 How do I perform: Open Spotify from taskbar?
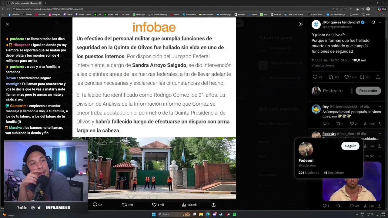234,214
